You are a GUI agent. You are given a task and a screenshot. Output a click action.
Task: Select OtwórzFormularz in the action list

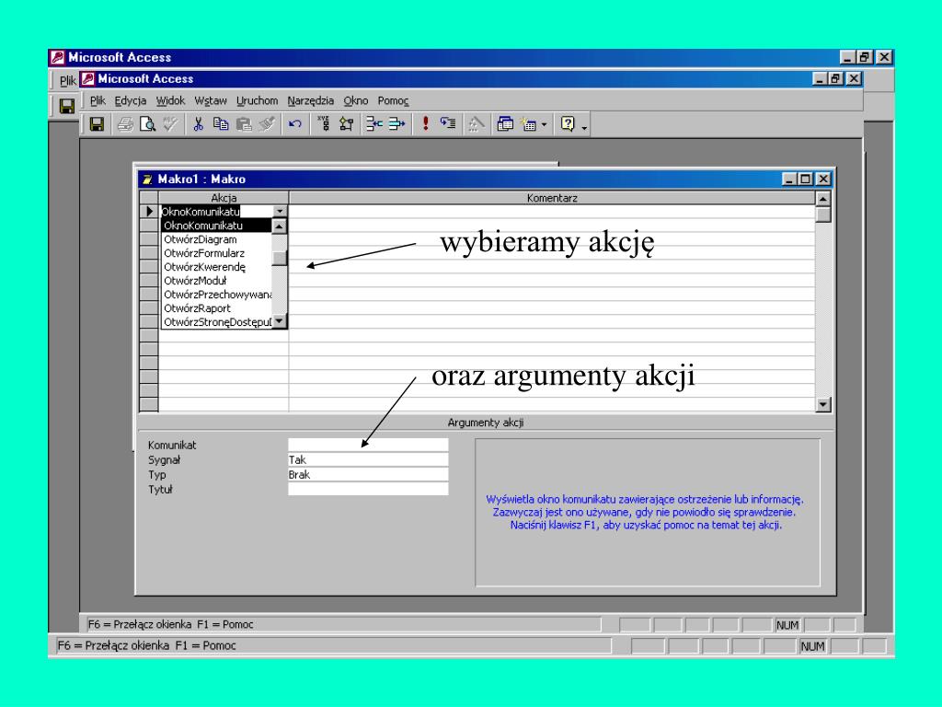point(216,253)
